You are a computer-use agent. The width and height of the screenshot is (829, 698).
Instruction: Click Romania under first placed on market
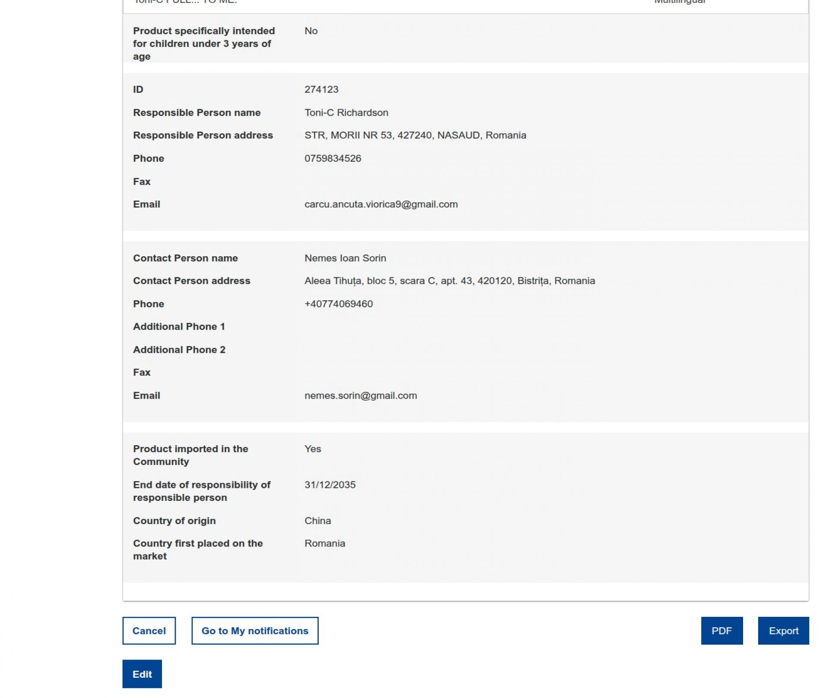click(325, 544)
